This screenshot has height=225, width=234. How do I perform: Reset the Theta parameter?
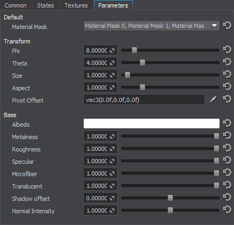coord(227,62)
